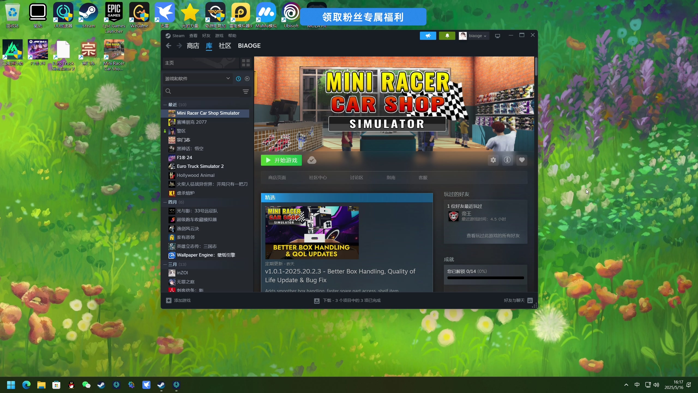The height and width of the screenshot is (393, 698).
Task: Open the 游戏和软件 filter dropdown
Action: pyautogui.click(x=198, y=79)
